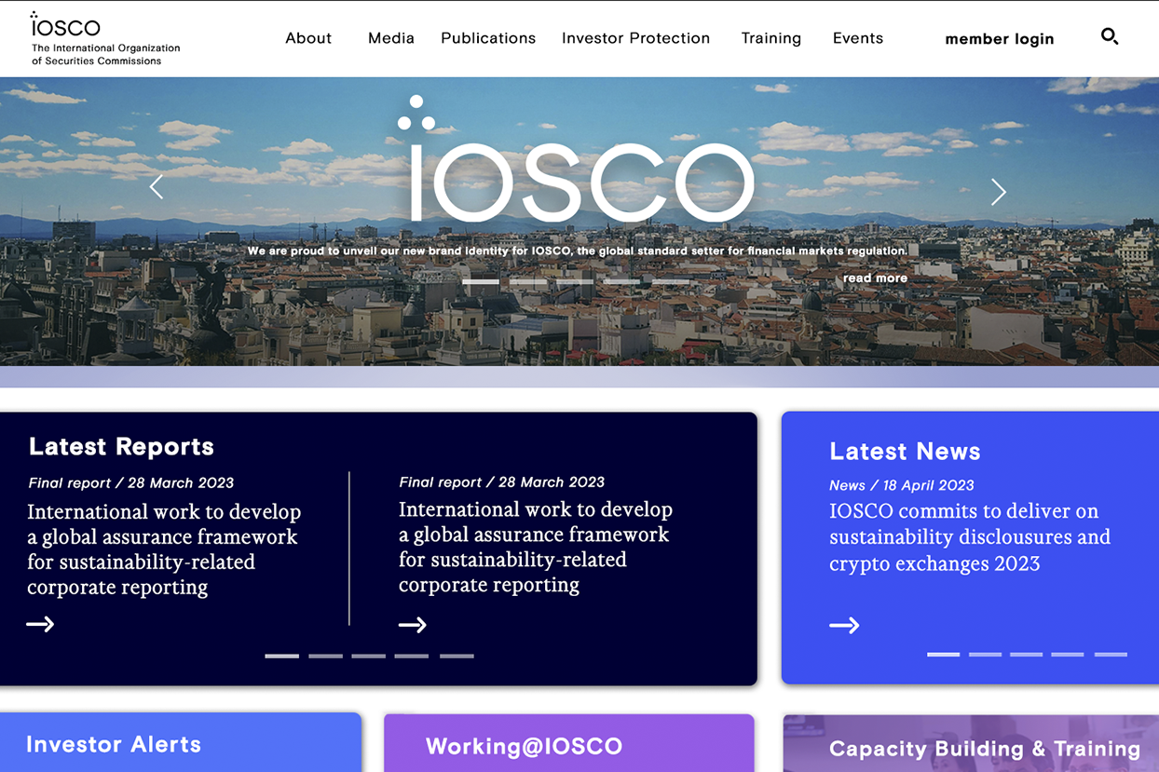Select the left carousel arrow chevron
Screen dimensions: 1159x772
tap(156, 186)
